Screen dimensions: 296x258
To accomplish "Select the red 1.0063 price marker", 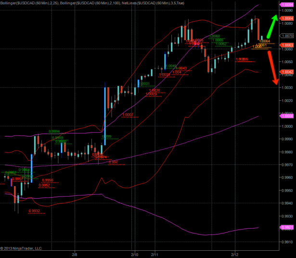I will click(x=286, y=45).
